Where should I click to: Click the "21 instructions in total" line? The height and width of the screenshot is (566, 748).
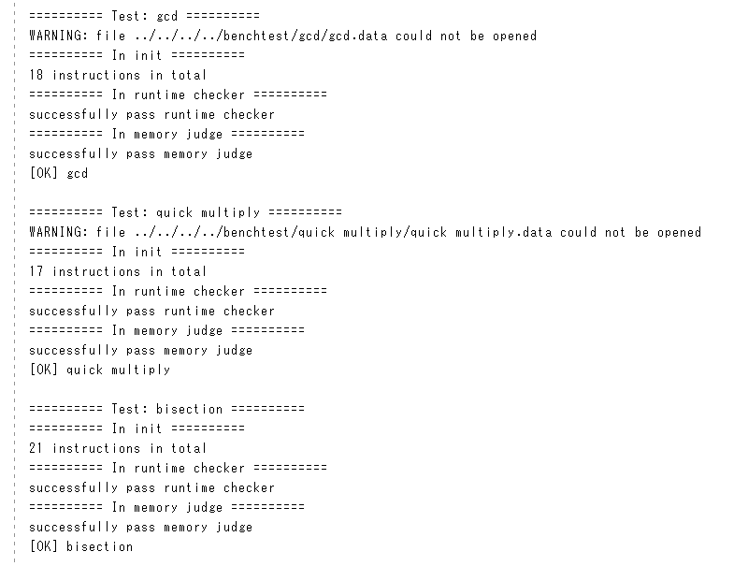(118, 448)
